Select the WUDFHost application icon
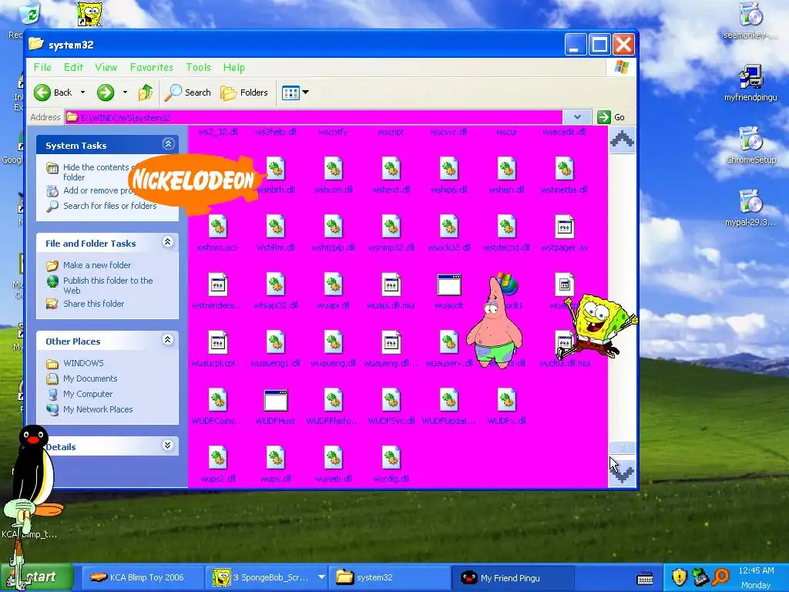This screenshot has height=592, width=789. (x=276, y=400)
